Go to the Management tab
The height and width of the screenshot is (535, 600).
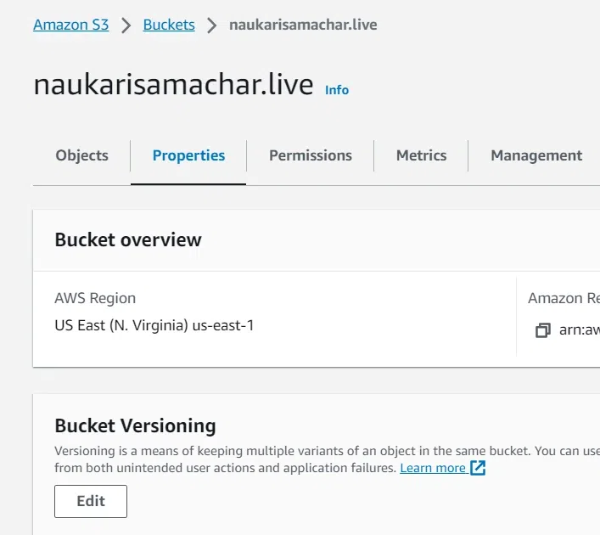click(536, 155)
